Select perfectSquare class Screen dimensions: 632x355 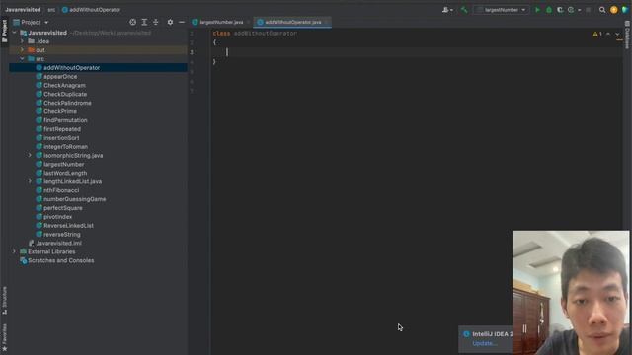click(62, 208)
